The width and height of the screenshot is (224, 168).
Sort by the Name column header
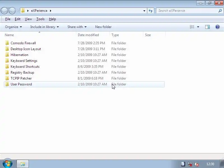40,35
